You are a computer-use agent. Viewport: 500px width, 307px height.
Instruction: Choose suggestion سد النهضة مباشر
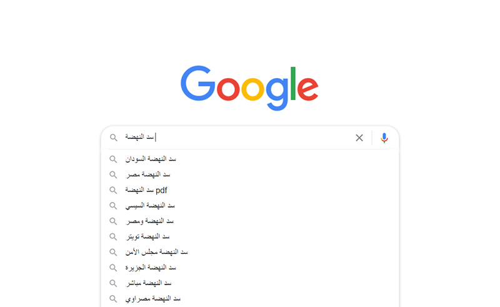point(250,283)
